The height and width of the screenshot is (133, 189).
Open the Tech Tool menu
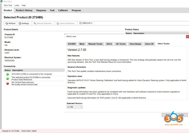point(8,5)
